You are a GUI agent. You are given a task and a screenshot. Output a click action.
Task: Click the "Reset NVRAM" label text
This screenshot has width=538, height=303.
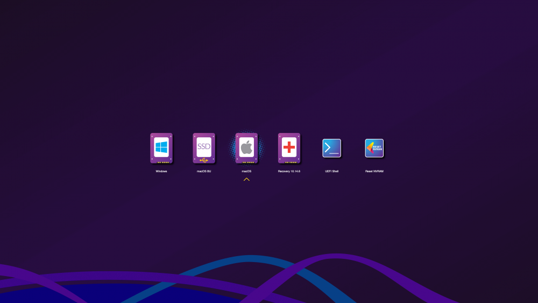(x=374, y=171)
